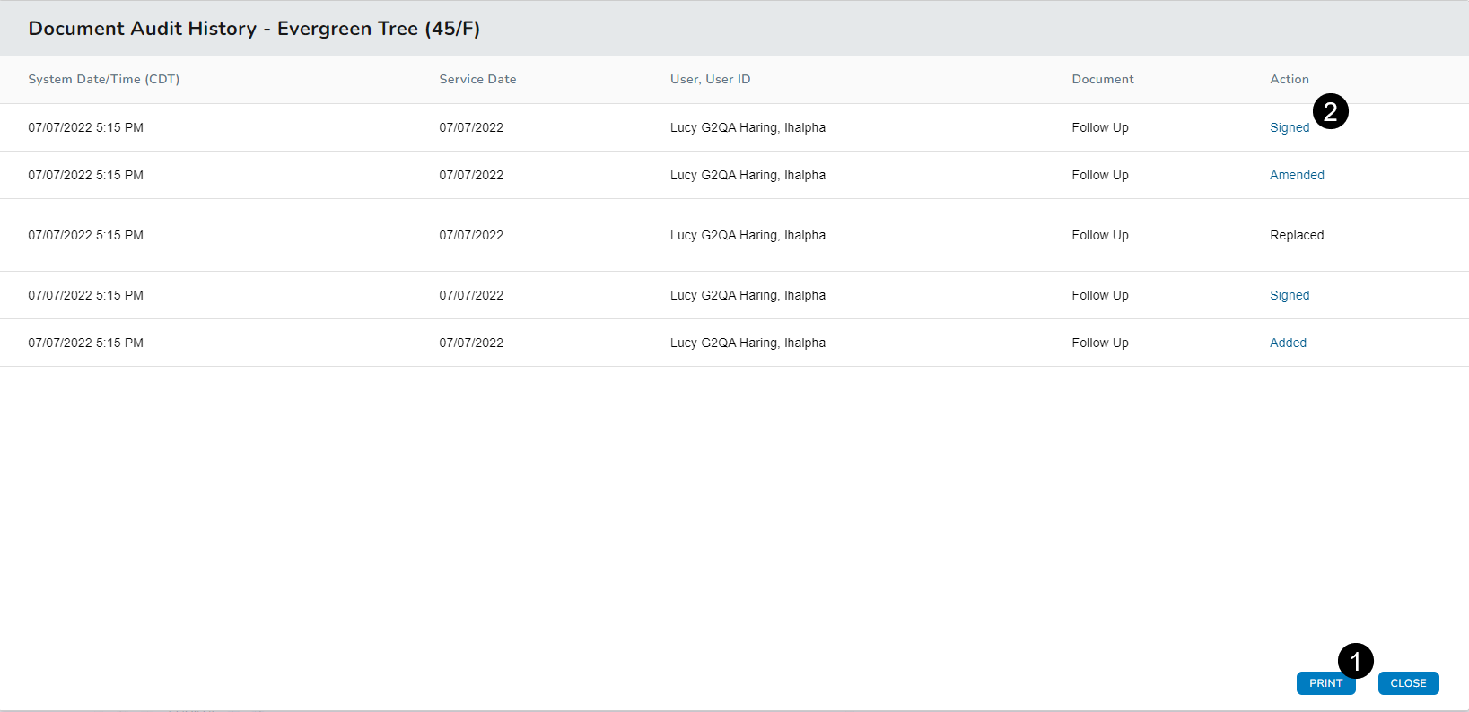Viewport: 1469px width, 712px height.
Task: Select Follow Up in the Replaced row
Action: (x=1099, y=235)
